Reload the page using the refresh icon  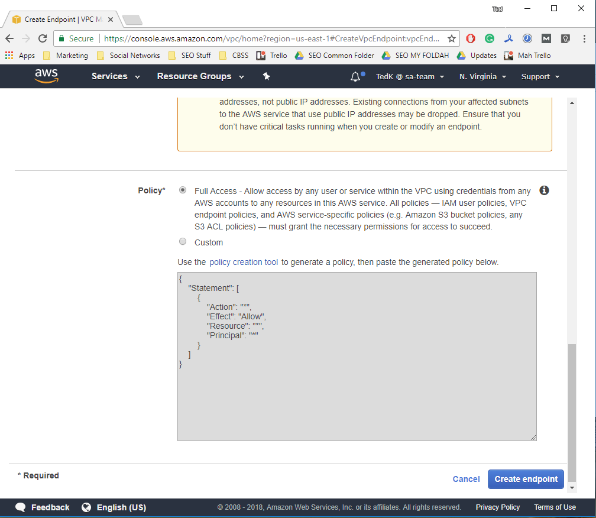tap(43, 38)
